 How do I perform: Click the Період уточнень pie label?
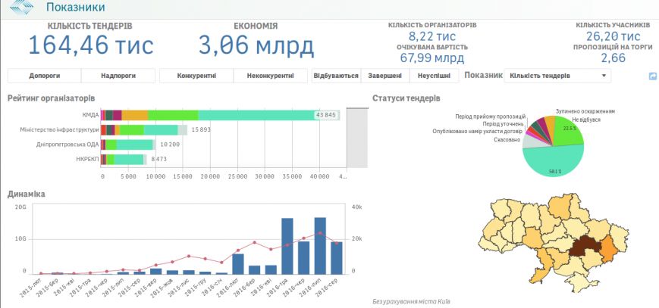[x=503, y=124]
